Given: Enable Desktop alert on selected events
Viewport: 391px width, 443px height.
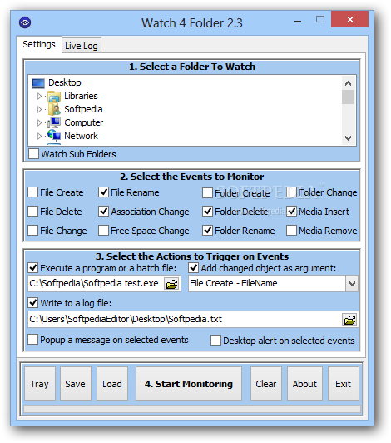Looking at the screenshot, I should (216, 341).
